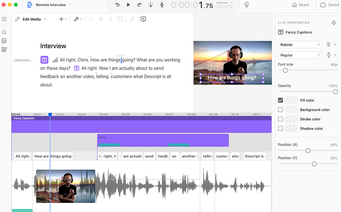Open the AI effects sparkle icon

[150, 5]
